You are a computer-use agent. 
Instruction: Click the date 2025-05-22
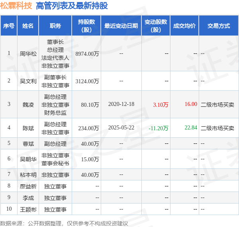click(121, 128)
